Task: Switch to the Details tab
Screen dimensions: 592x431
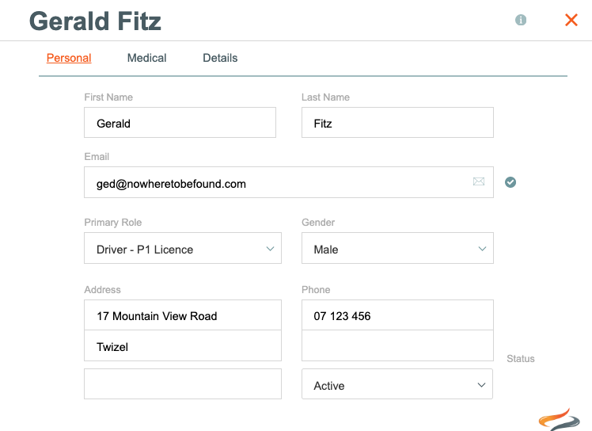Action: tap(220, 58)
